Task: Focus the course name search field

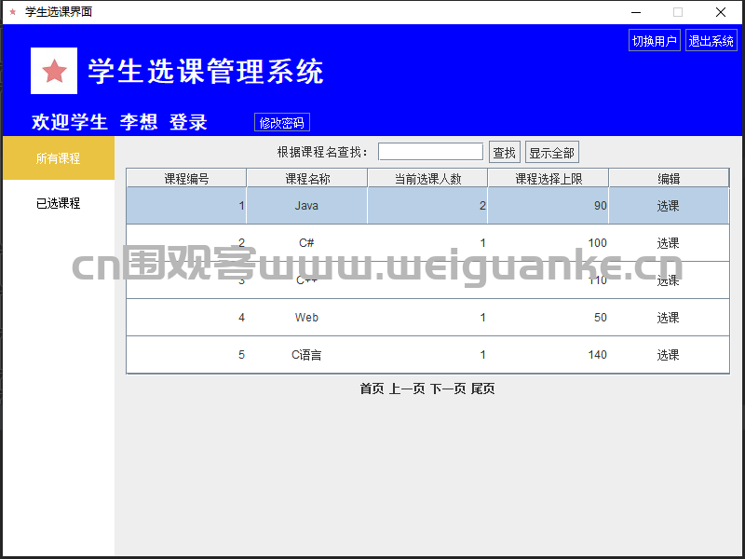Action: (430, 152)
